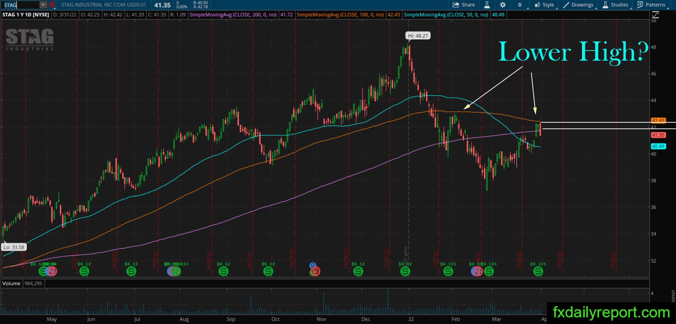The height and width of the screenshot is (324, 676).
Task: Click the C: 41.35 close price readout
Action: [157, 15]
